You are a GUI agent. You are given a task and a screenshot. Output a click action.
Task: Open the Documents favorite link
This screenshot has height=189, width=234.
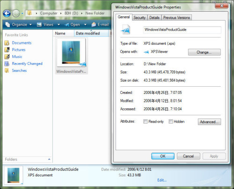pyautogui.click(x=22, y=43)
